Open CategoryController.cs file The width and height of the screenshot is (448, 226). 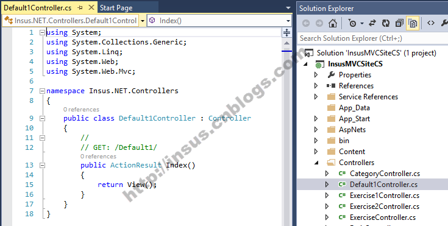(x=385, y=174)
